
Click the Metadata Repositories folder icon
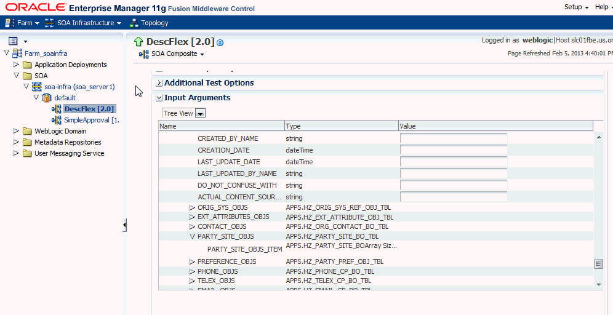pos(27,142)
